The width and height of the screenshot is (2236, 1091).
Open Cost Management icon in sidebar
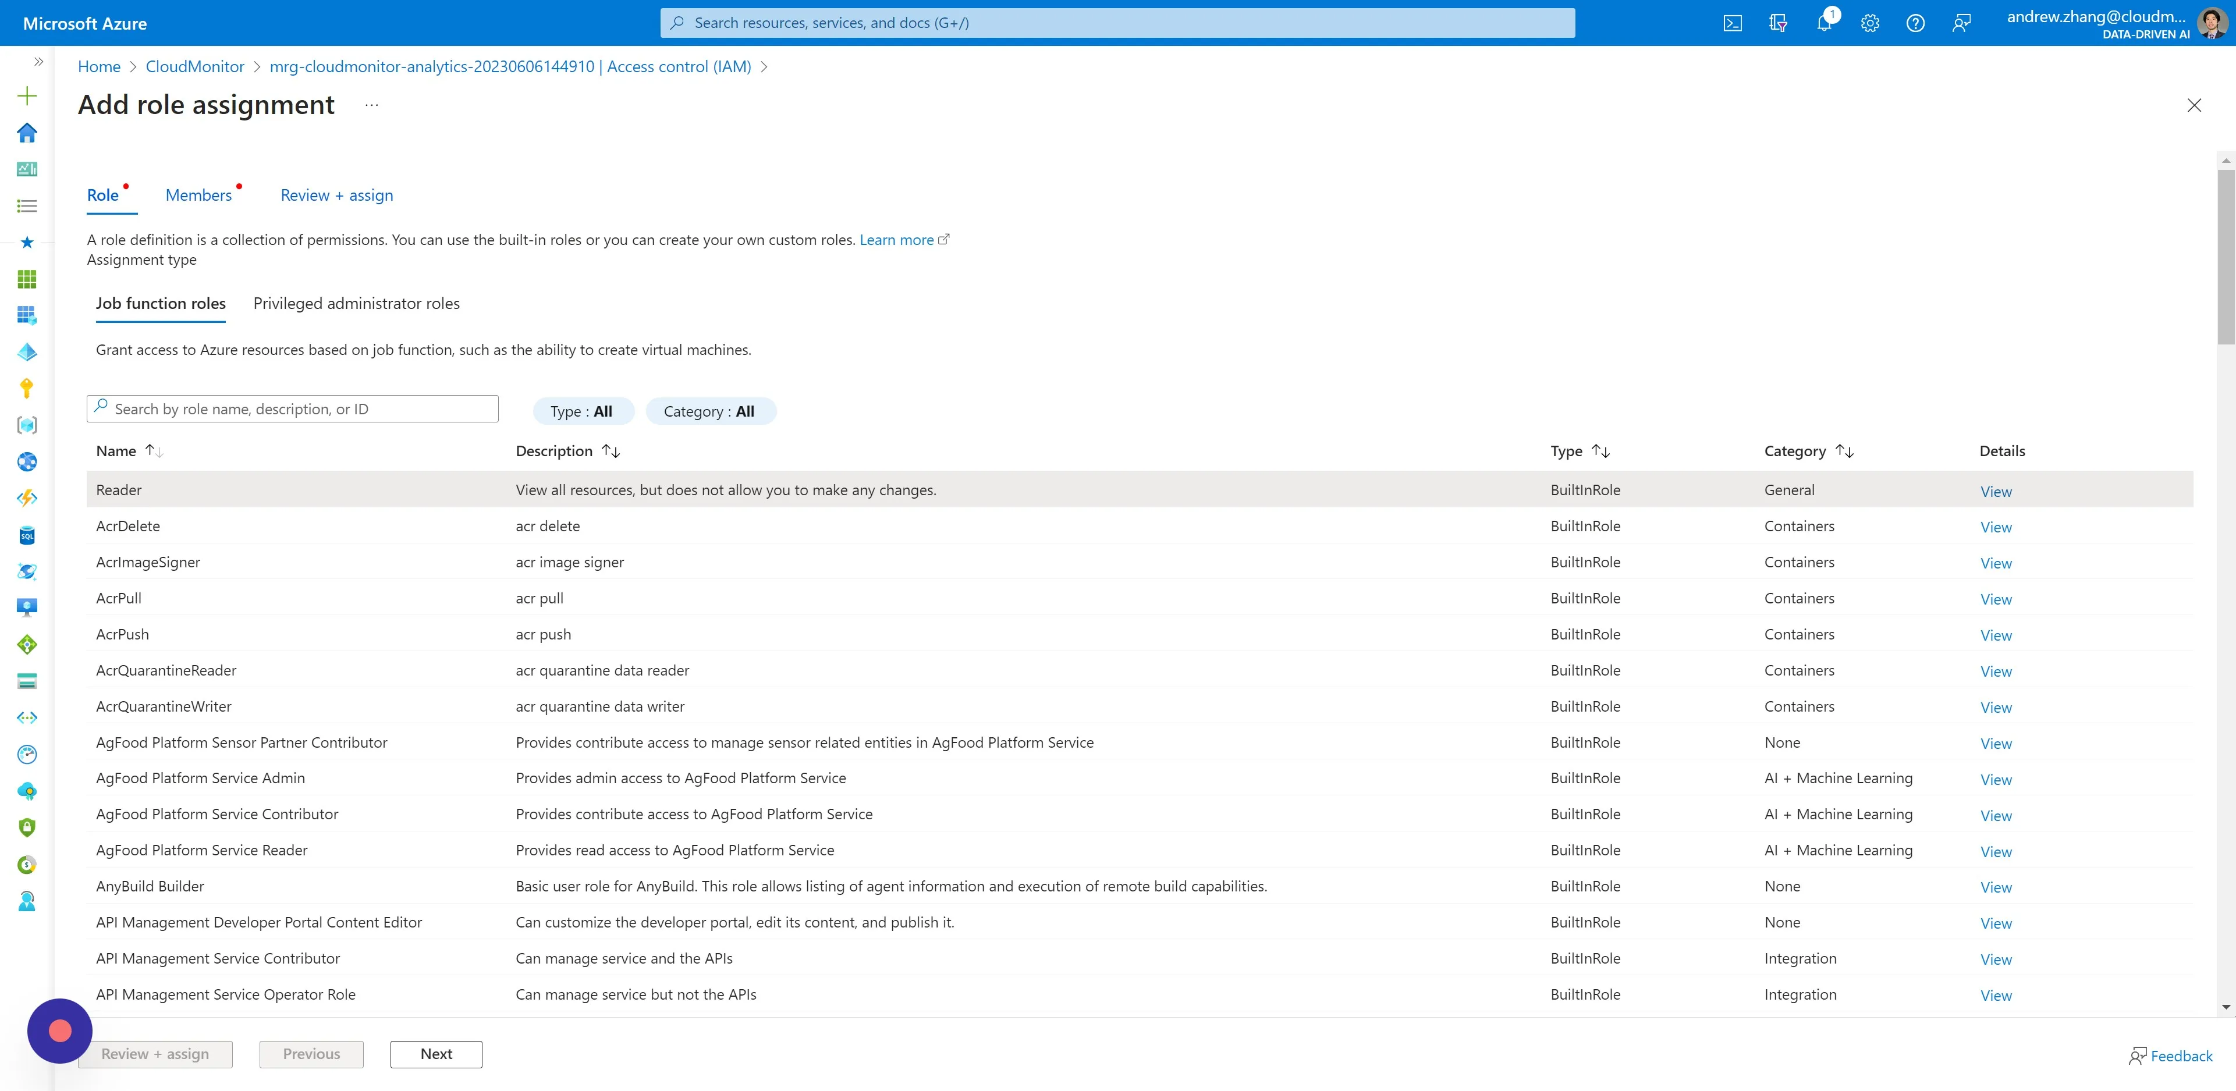coord(27,865)
